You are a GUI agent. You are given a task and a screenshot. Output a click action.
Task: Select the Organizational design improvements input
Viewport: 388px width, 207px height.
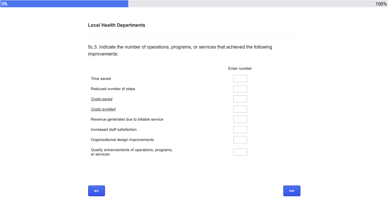coord(240,140)
